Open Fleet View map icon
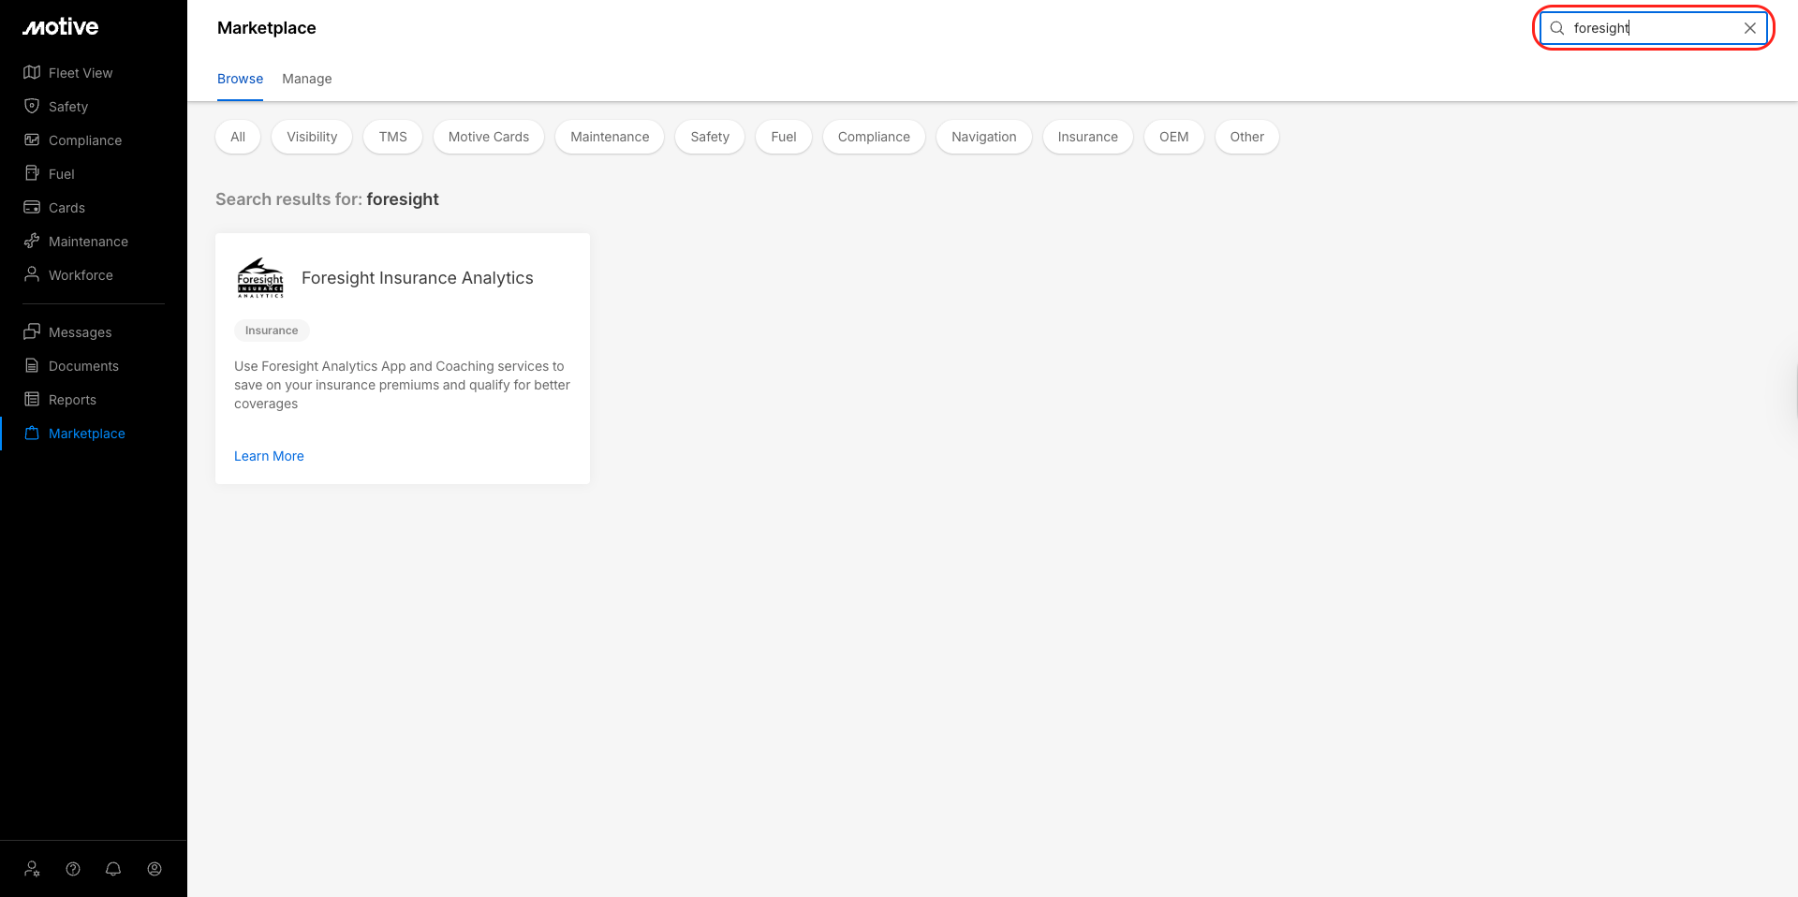The image size is (1798, 897). coord(32,73)
